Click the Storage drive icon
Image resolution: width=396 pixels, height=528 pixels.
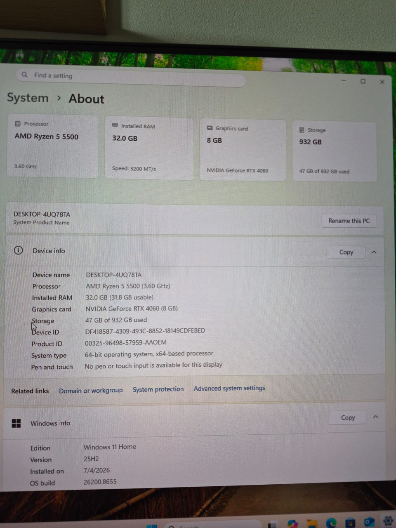[x=302, y=130]
